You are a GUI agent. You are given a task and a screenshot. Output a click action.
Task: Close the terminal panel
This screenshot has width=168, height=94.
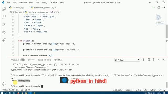tap(164, 60)
